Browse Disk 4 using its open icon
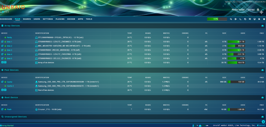266x127 pixels. (2, 54)
